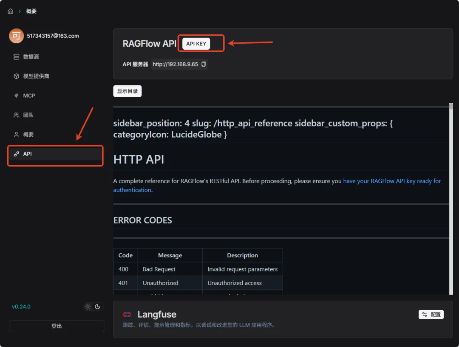Click the documentation vertical scrollbar
The height and width of the screenshot is (347, 459).
click(x=451, y=199)
